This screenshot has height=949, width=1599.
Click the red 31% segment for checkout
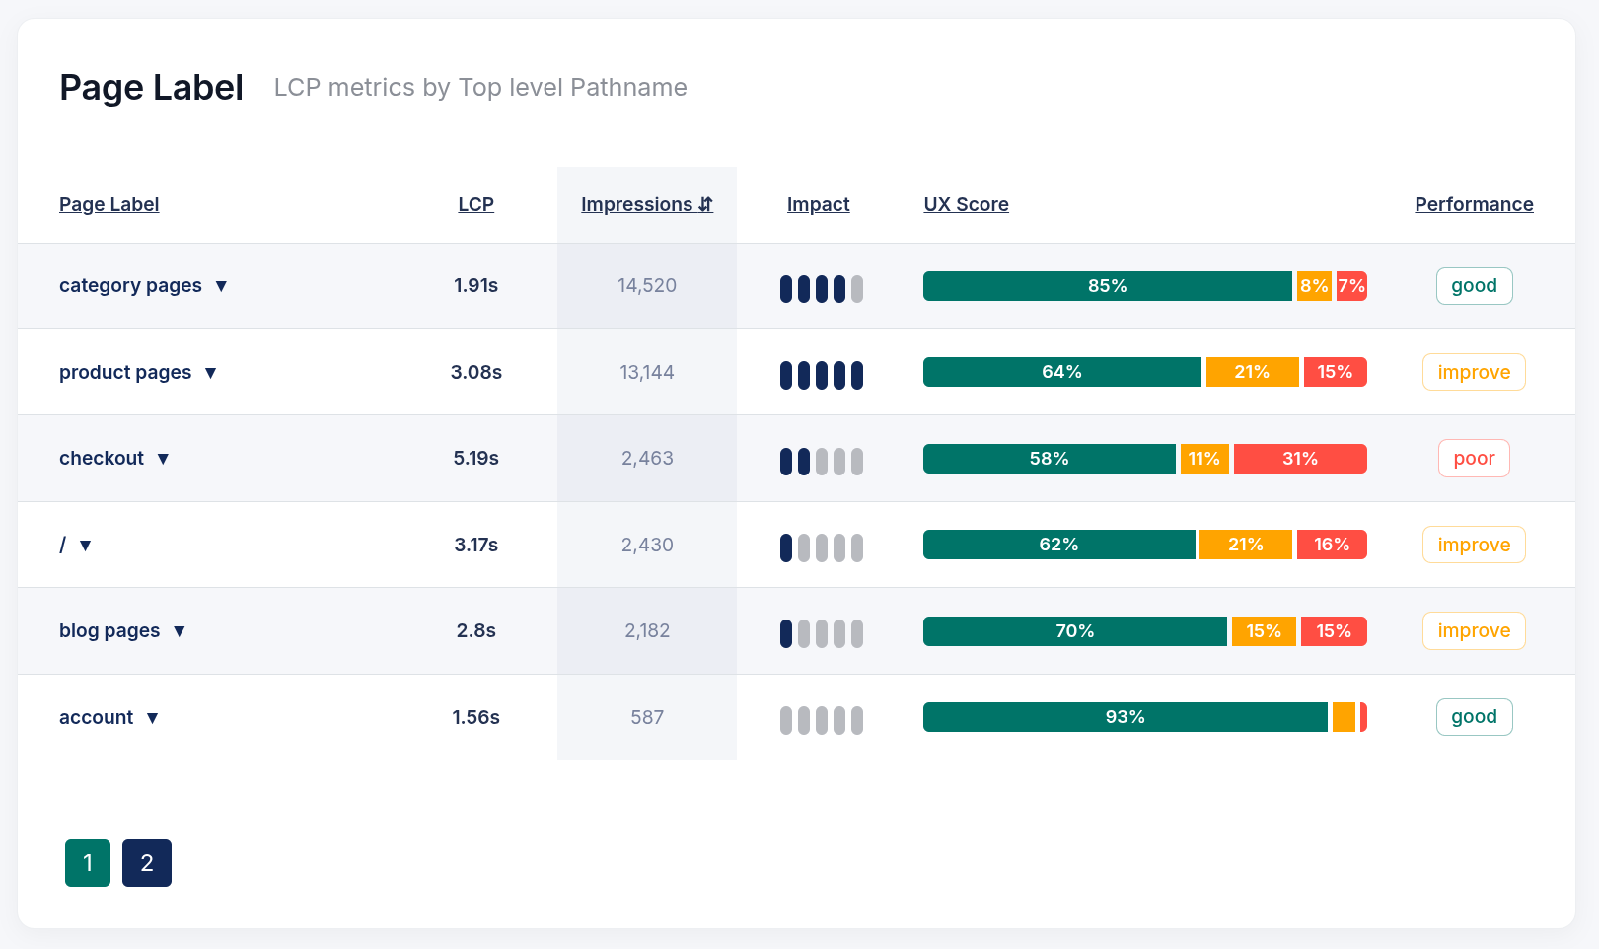coord(1299,459)
